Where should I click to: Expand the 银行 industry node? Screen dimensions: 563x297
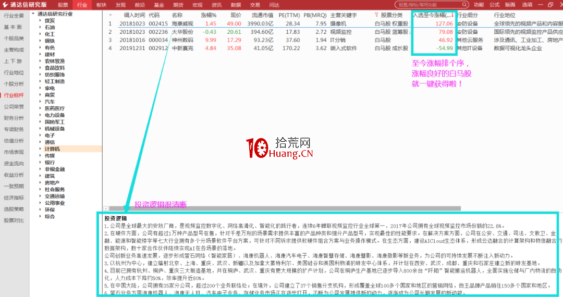(40, 163)
